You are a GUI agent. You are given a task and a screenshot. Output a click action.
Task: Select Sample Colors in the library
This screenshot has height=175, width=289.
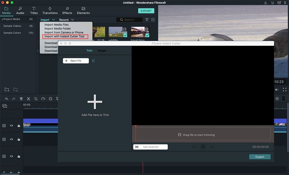pos(12,33)
